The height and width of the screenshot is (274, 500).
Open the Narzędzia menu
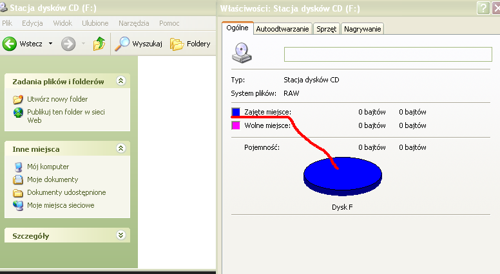click(x=133, y=23)
